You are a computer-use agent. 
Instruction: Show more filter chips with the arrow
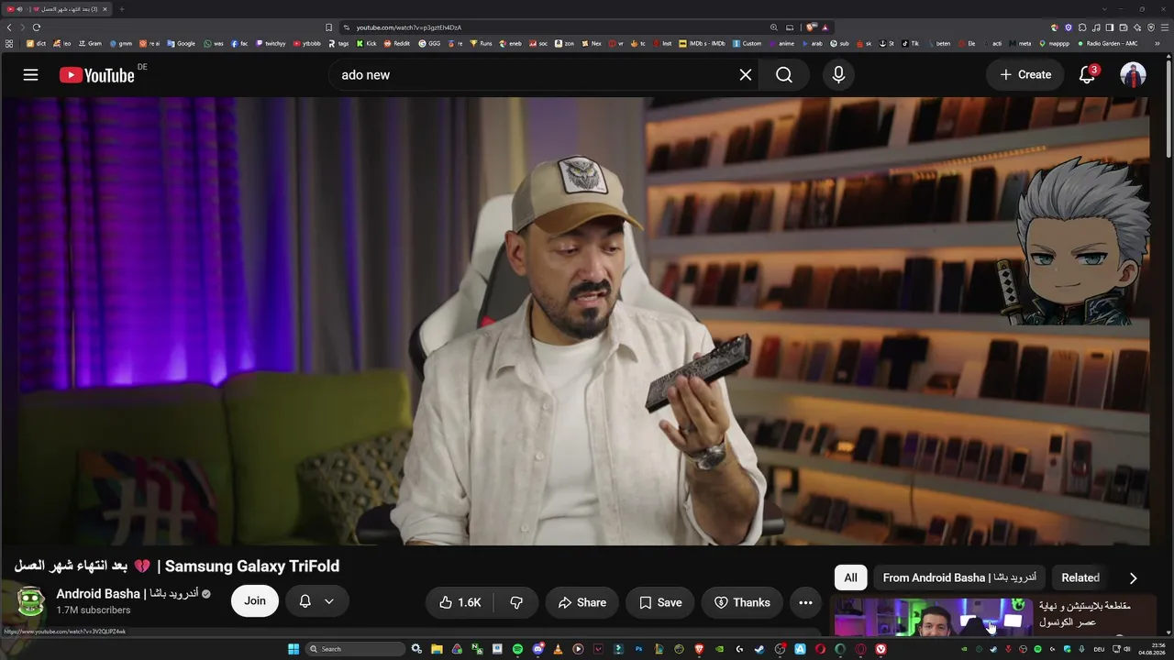[1133, 577]
